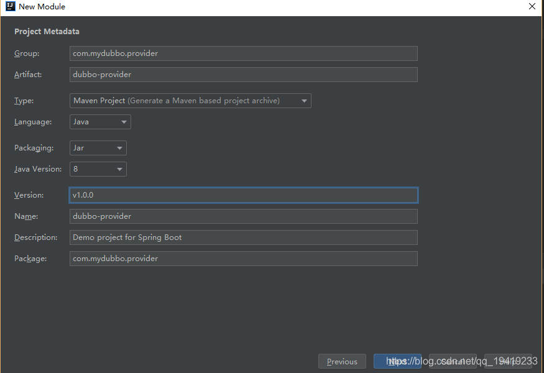Click the Package field with com.mydubbo.provider
The height and width of the screenshot is (373, 544).
point(244,259)
